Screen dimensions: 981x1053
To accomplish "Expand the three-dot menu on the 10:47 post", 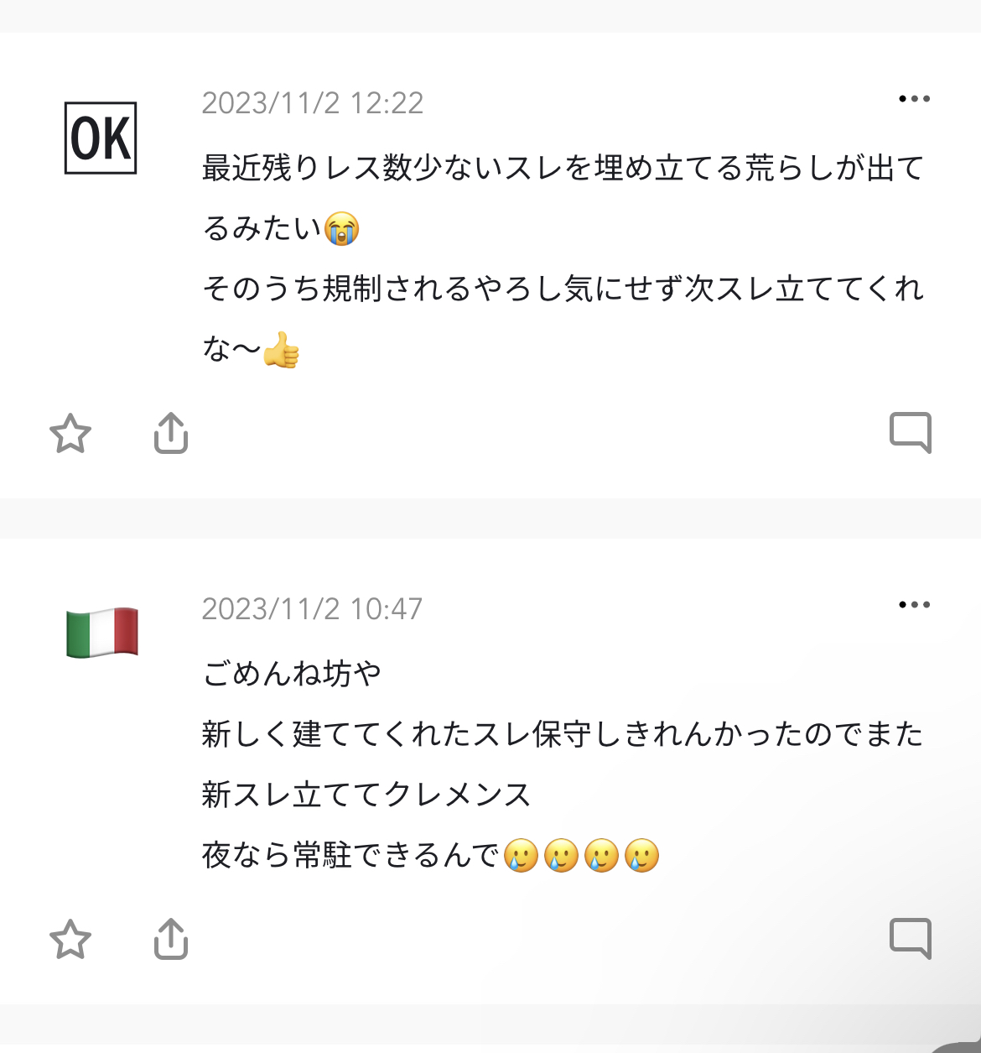I will 914,605.
